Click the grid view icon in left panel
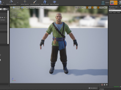 click(4, 9)
